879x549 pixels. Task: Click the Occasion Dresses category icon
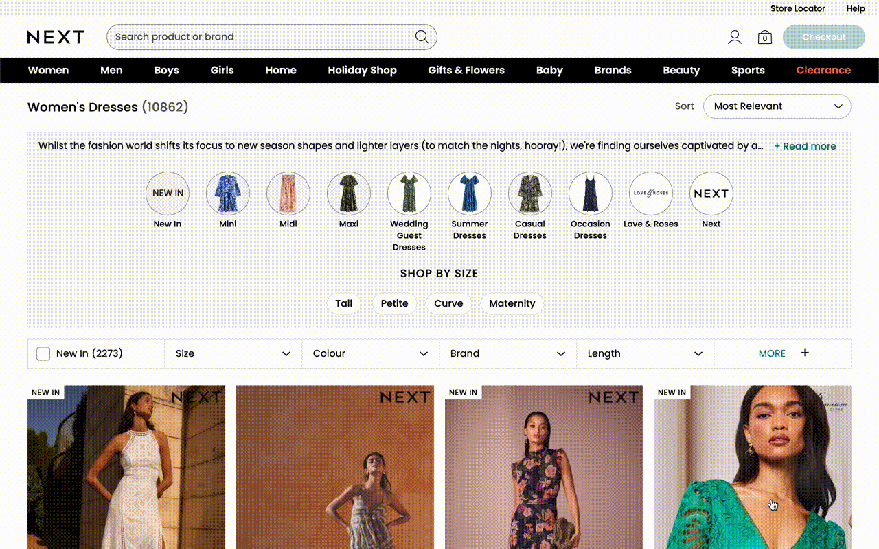pos(591,194)
